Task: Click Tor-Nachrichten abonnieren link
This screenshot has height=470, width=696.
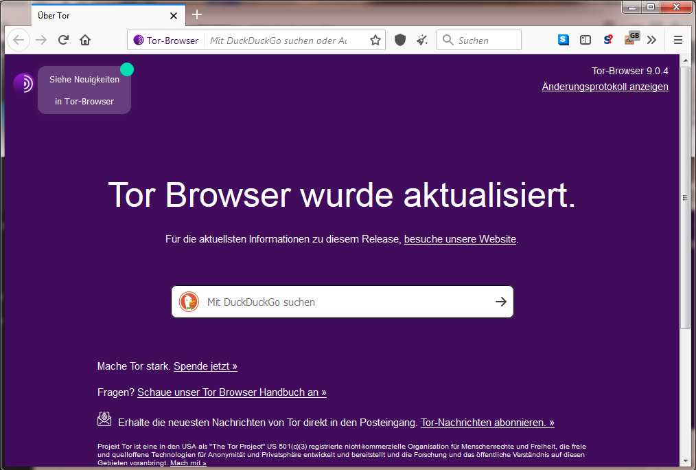Action: click(487, 423)
